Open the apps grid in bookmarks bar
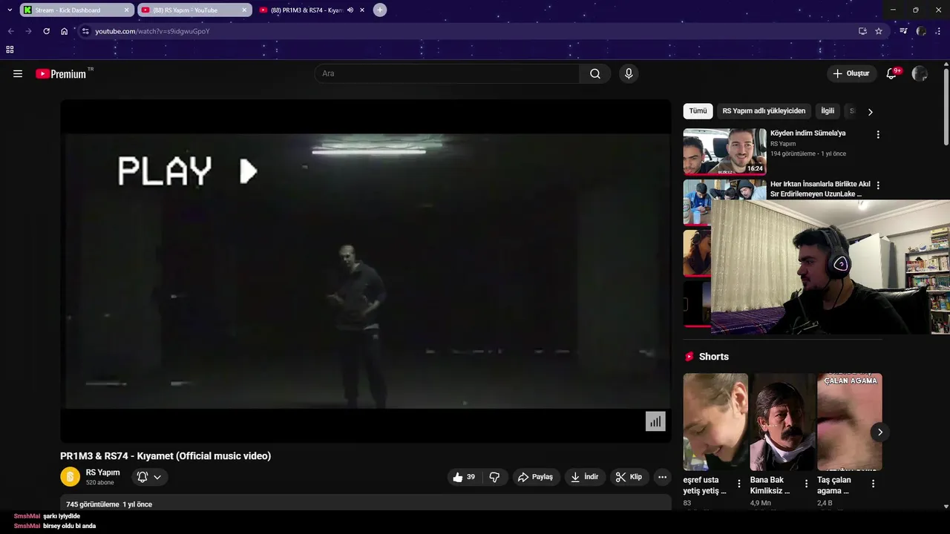The height and width of the screenshot is (534, 950). pyautogui.click(x=10, y=50)
